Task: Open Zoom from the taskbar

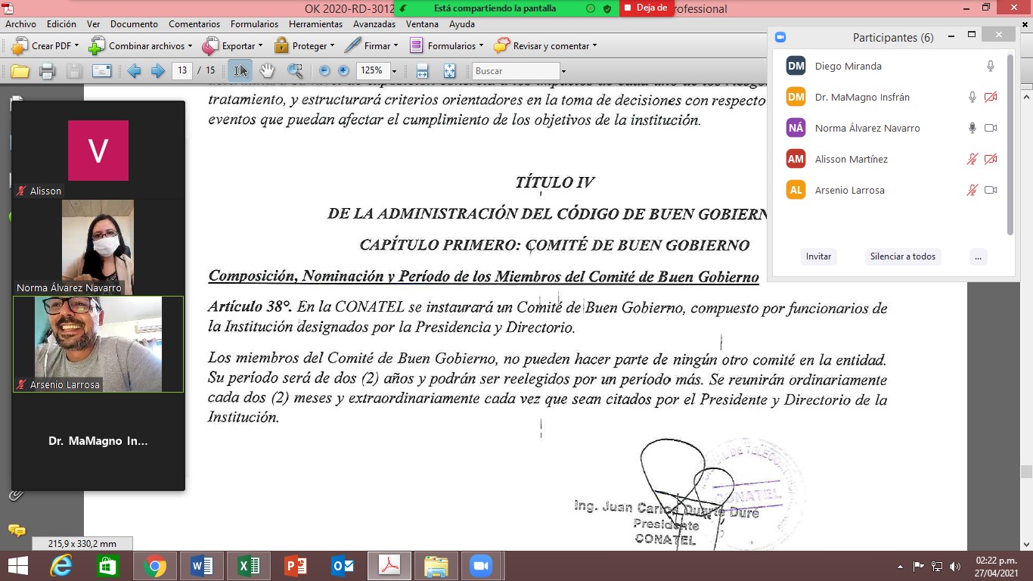Action: [x=481, y=566]
